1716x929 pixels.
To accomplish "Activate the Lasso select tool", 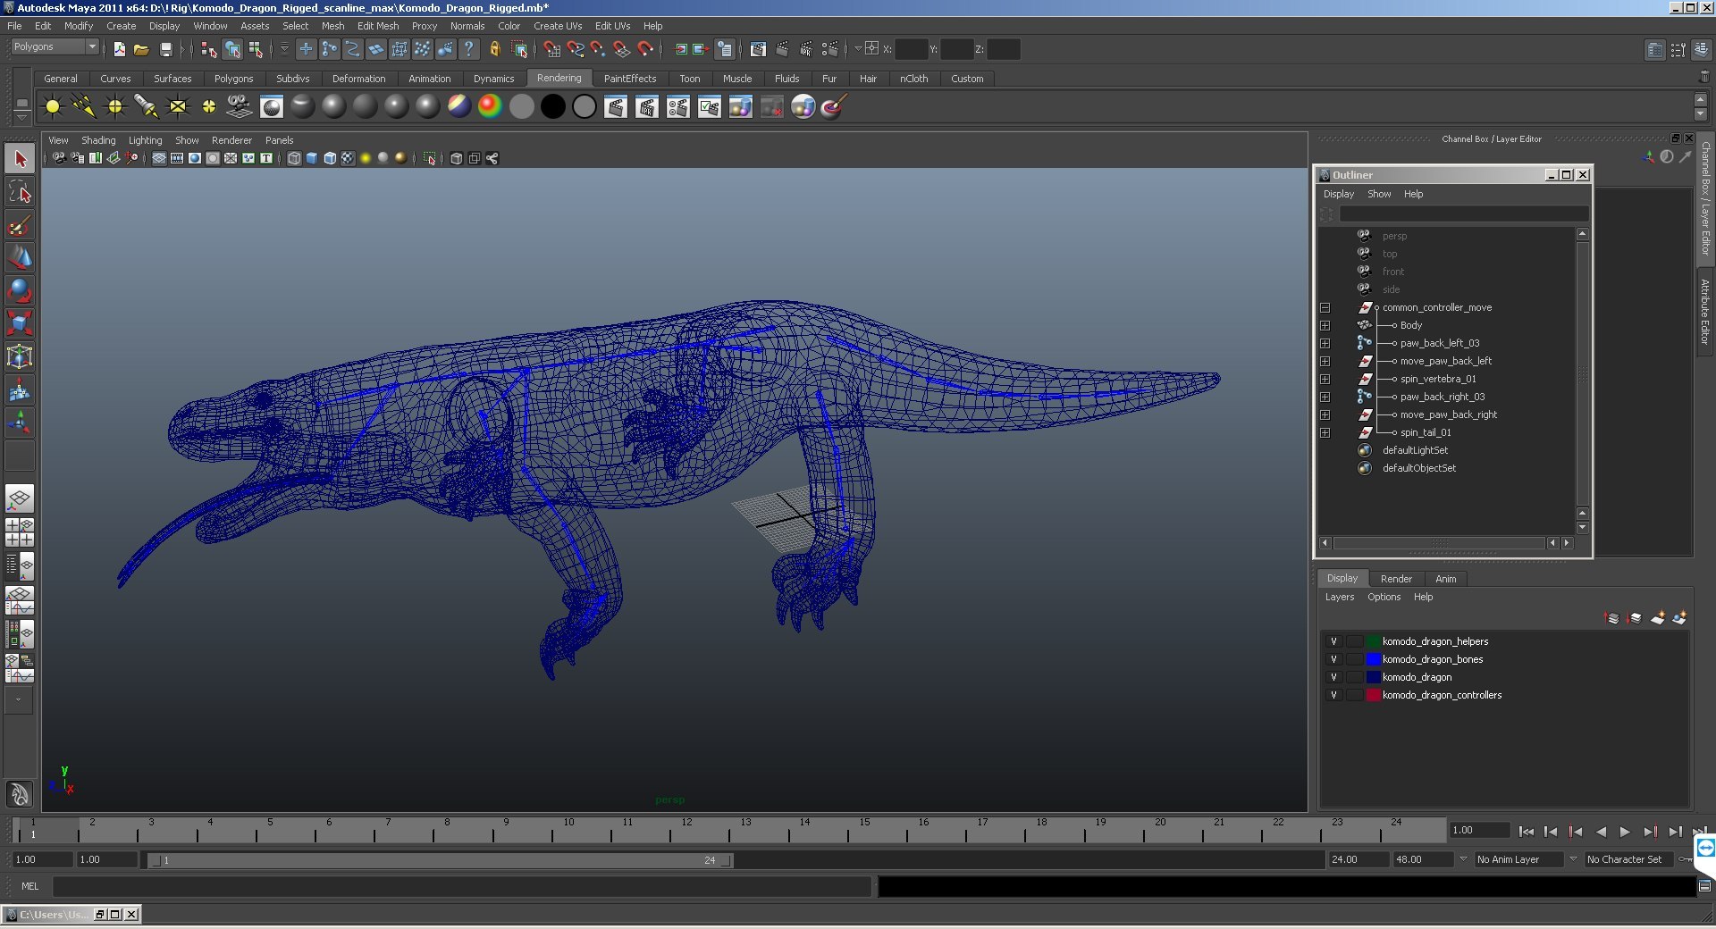I will (x=20, y=192).
